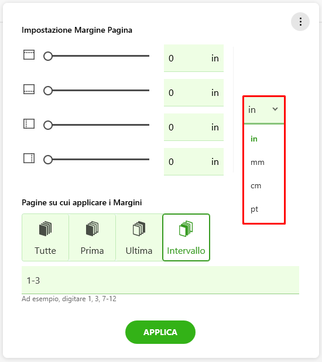Click the page range field showing 1-3
Screen dimensions: 322x362
[x=160, y=280]
